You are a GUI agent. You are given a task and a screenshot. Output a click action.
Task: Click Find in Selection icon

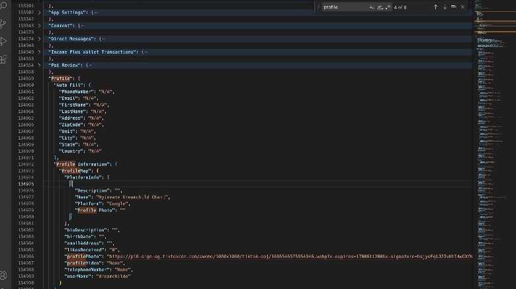454,7
